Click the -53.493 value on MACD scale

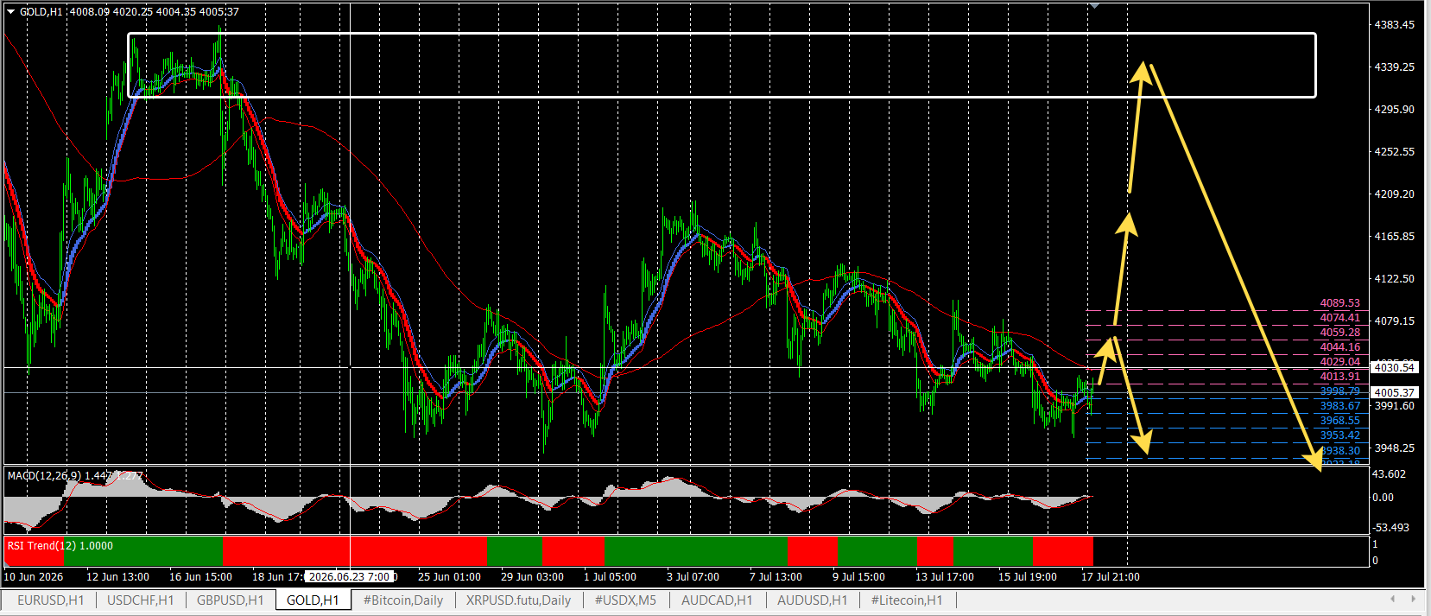click(1390, 528)
